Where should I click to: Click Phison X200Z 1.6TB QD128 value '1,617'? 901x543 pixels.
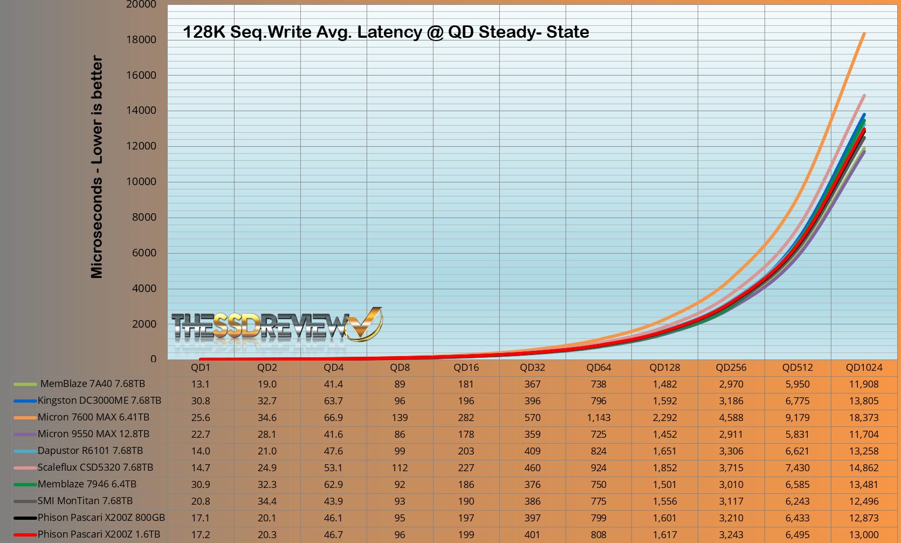(x=665, y=535)
